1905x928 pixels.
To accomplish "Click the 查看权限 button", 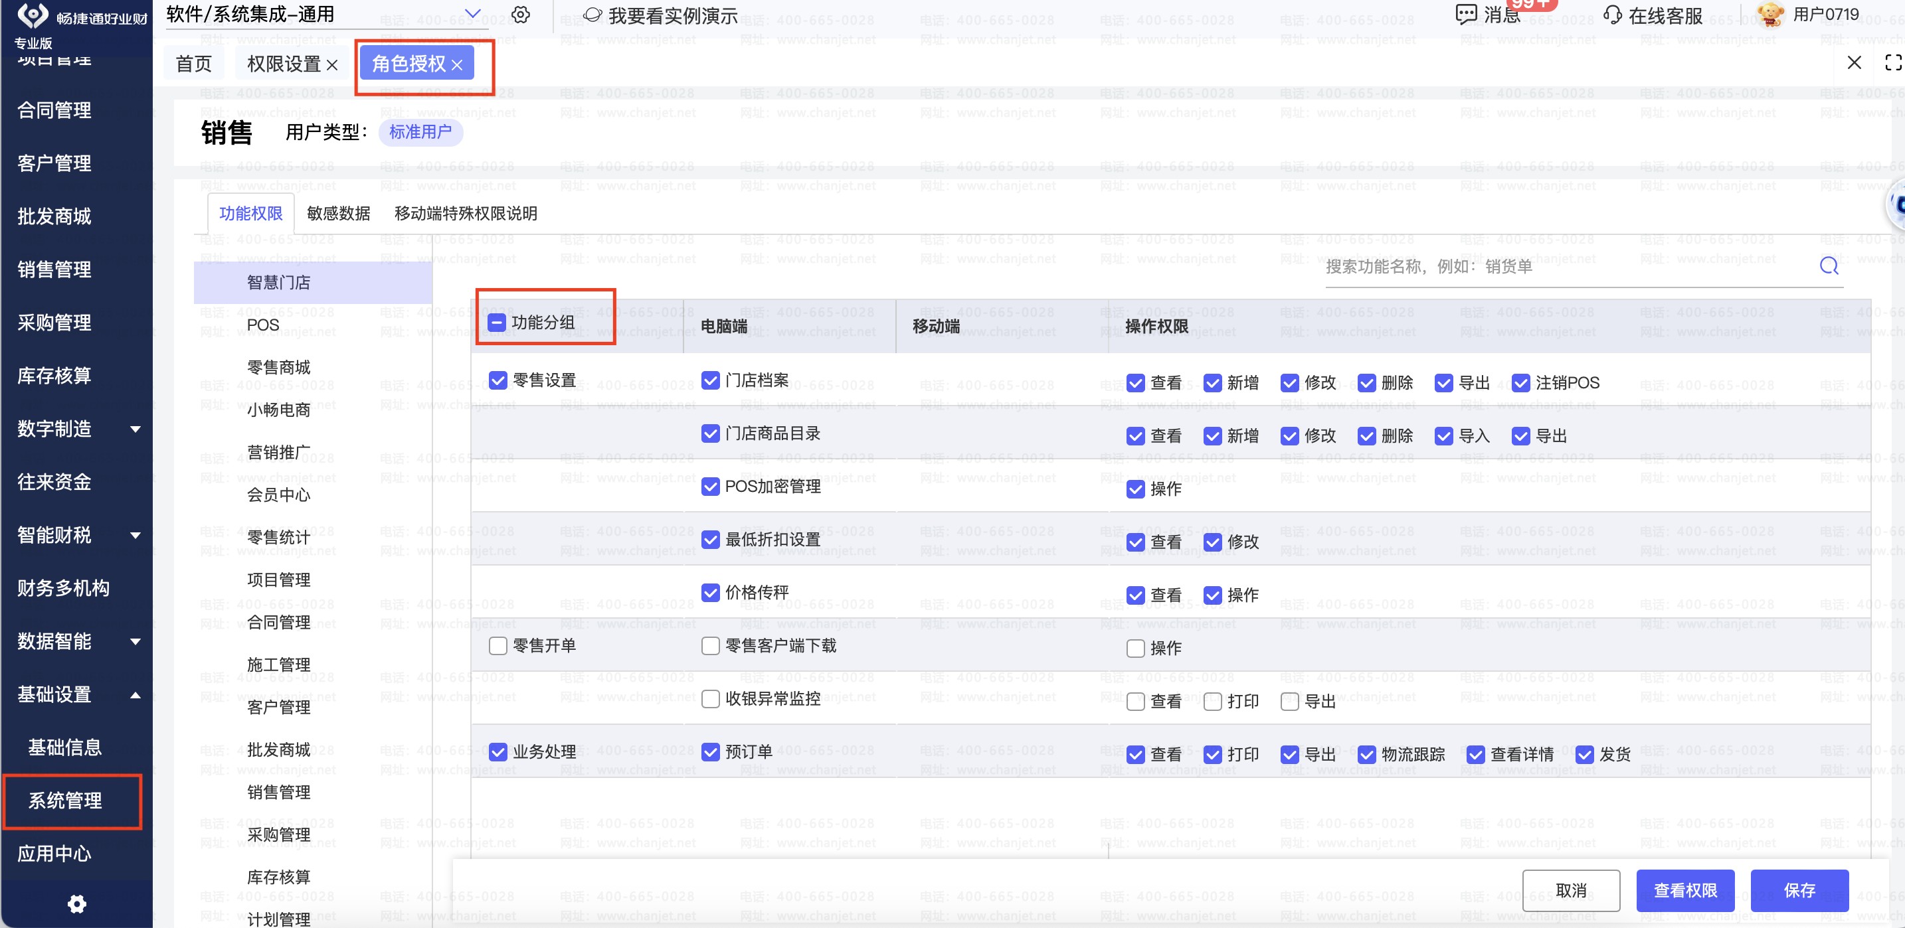I will (x=1684, y=890).
